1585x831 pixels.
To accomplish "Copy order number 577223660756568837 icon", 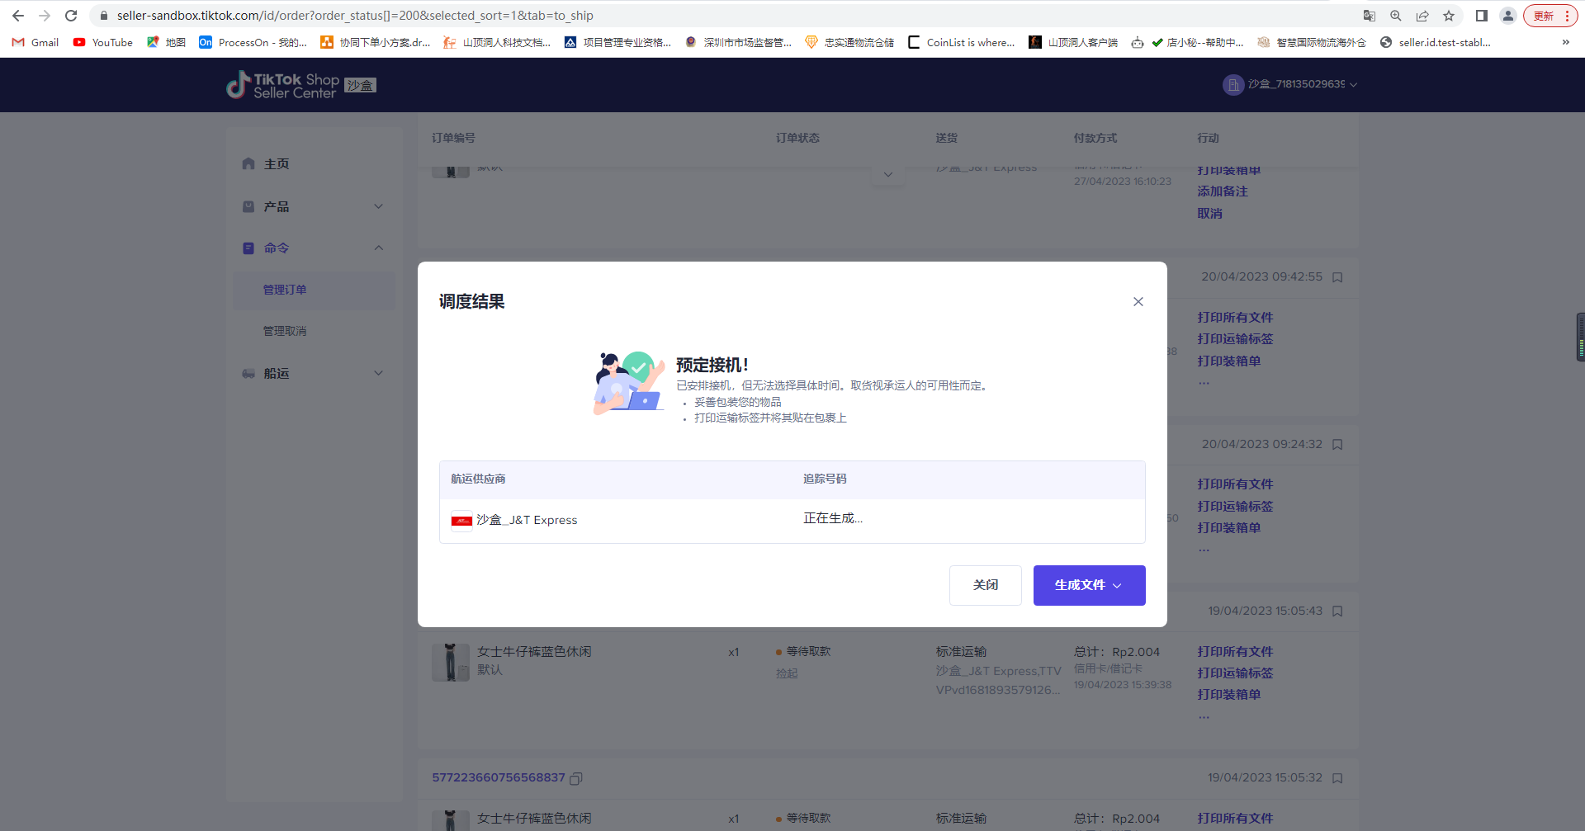I will click(x=576, y=778).
